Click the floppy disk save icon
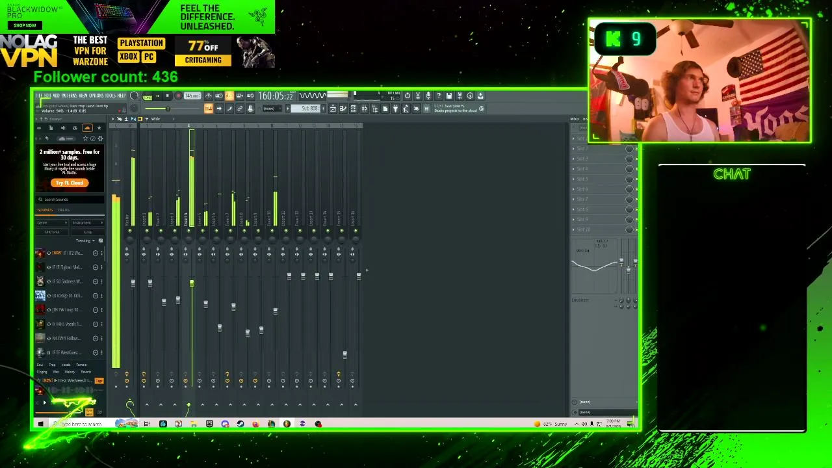 point(449,96)
